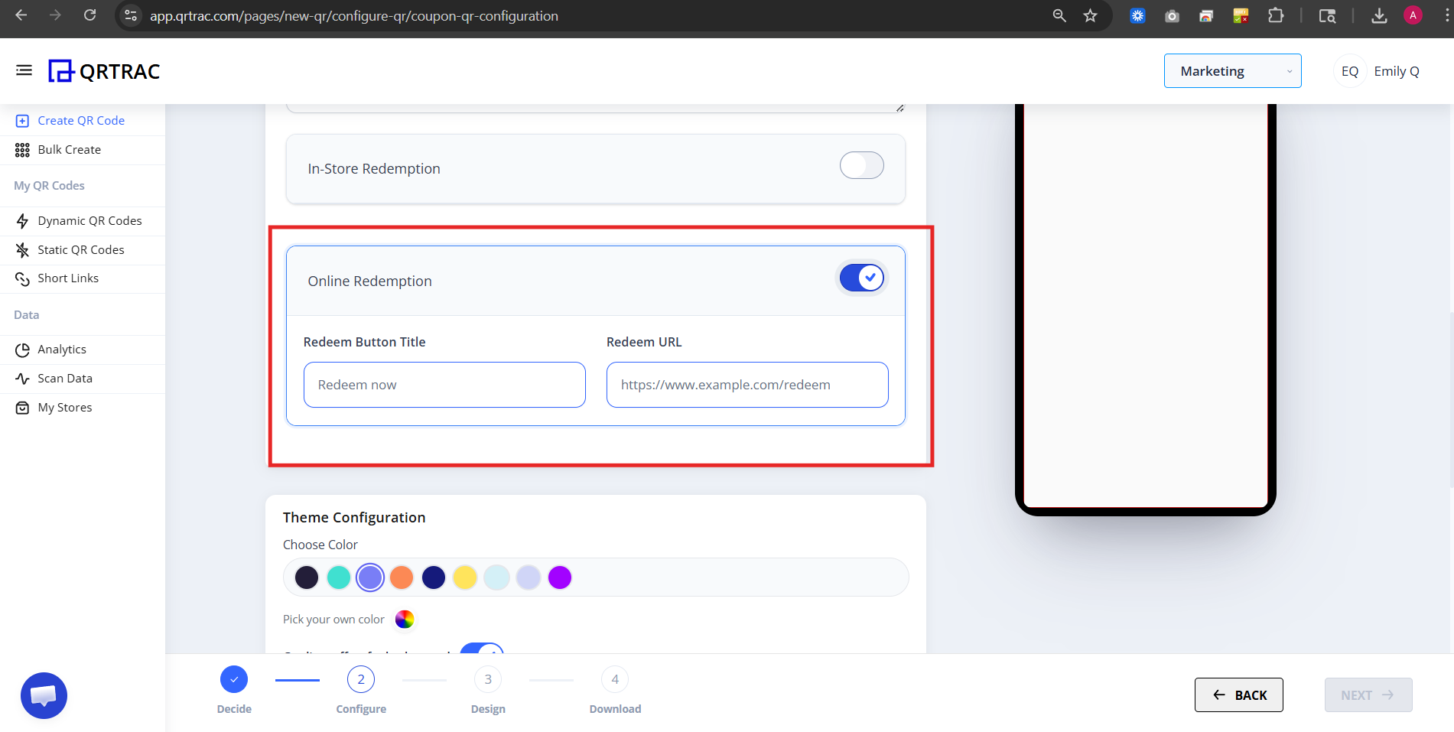Open the browser profile menu

(1412, 15)
